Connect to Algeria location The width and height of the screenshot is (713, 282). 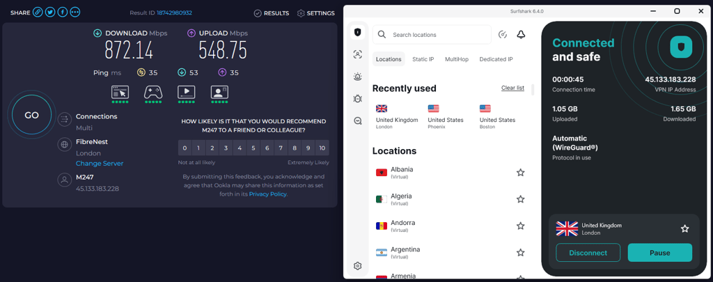coord(450,199)
